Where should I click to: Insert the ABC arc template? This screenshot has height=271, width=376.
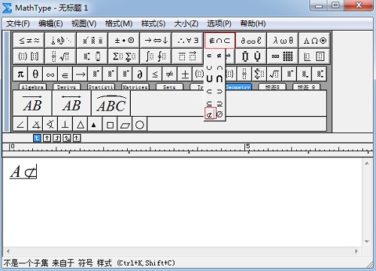[x=111, y=103]
